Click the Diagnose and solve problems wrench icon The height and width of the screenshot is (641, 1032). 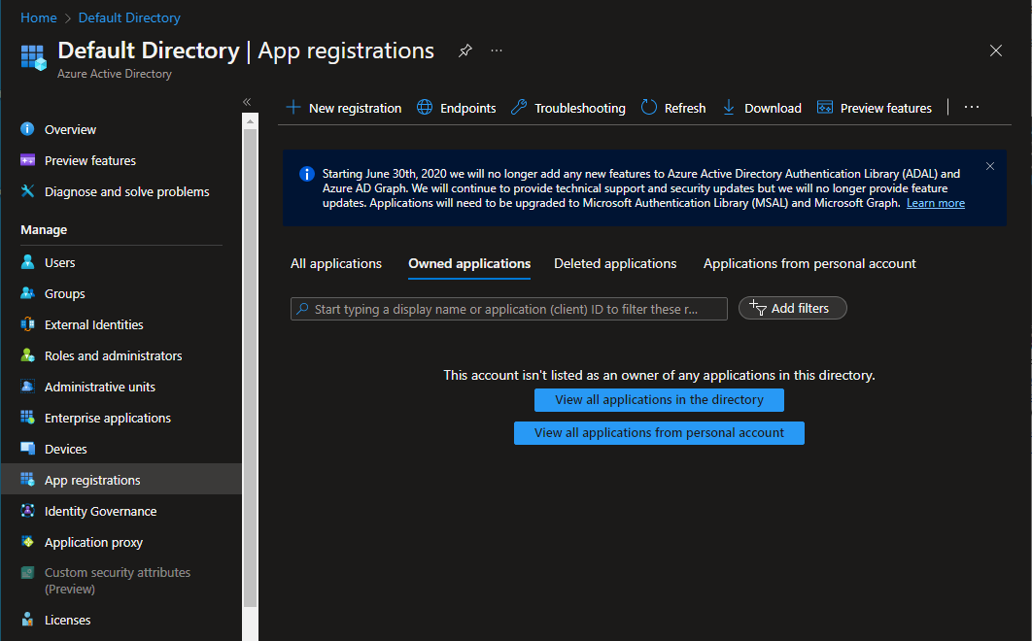point(27,191)
